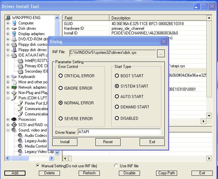Click the Copy Path button
The width and height of the screenshot is (218, 179).
[167, 173]
